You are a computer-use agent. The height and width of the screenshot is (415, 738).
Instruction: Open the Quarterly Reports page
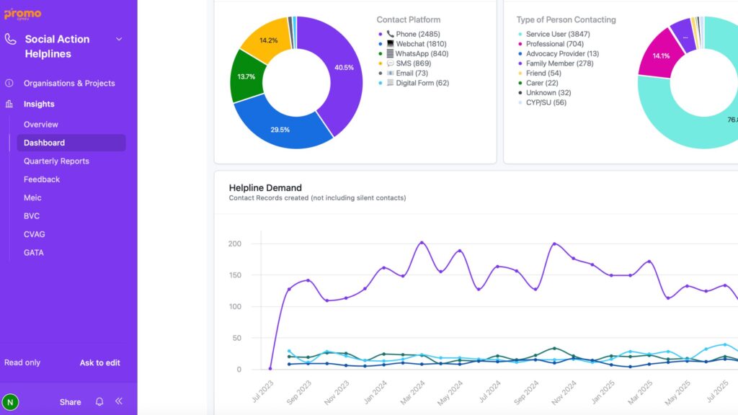click(x=56, y=161)
